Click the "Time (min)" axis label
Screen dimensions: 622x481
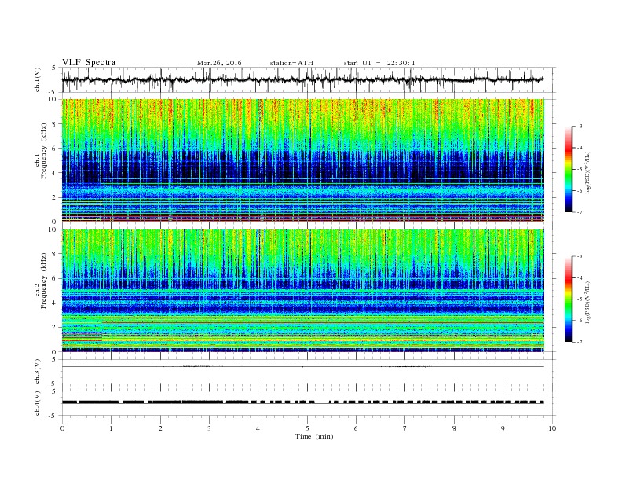pos(314,436)
